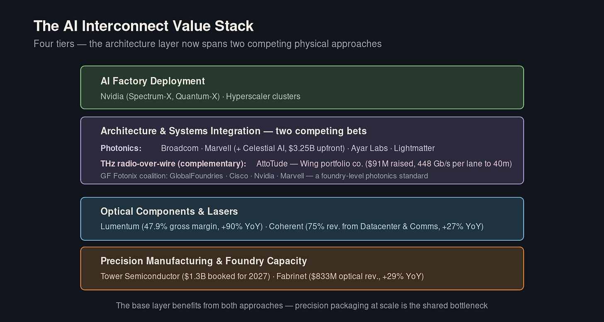The width and height of the screenshot is (604, 322).
Task: Click '($91M raised, 448 Gb/s per lane to 40m)'
Action: pyautogui.click(x=439, y=164)
